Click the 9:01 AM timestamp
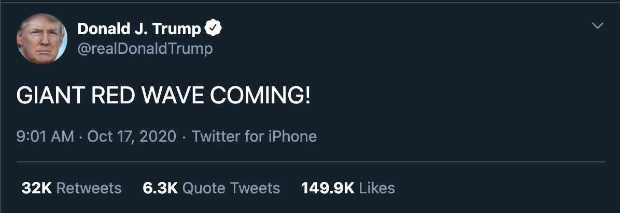This screenshot has width=620, height=213. pyautogui.click(x=45, y=136)
